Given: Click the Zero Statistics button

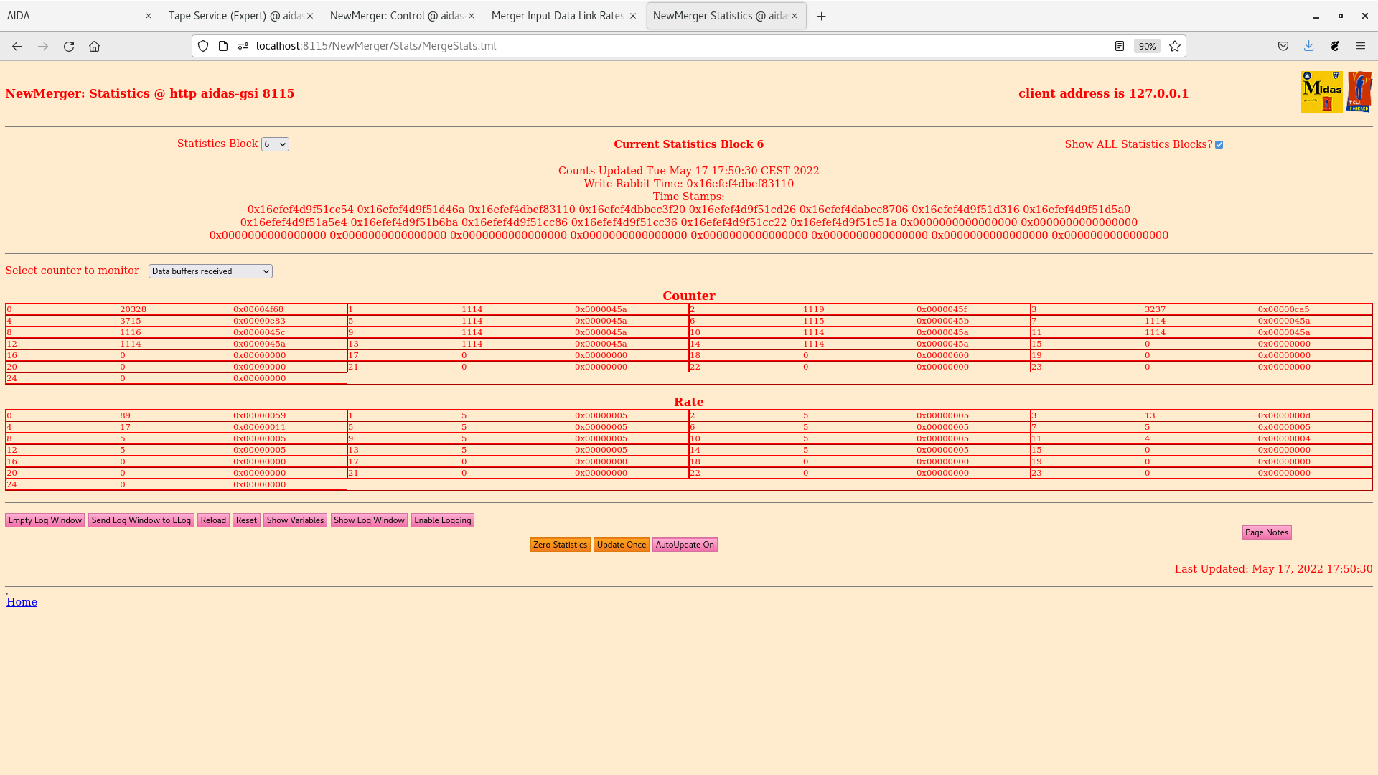Looking at the screenshot, I should [560, 545].
